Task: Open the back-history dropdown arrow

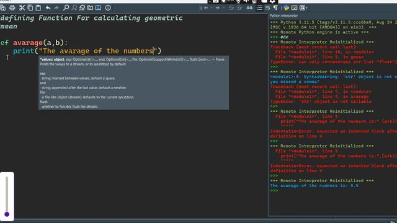Action: click(x=212, y=8)
